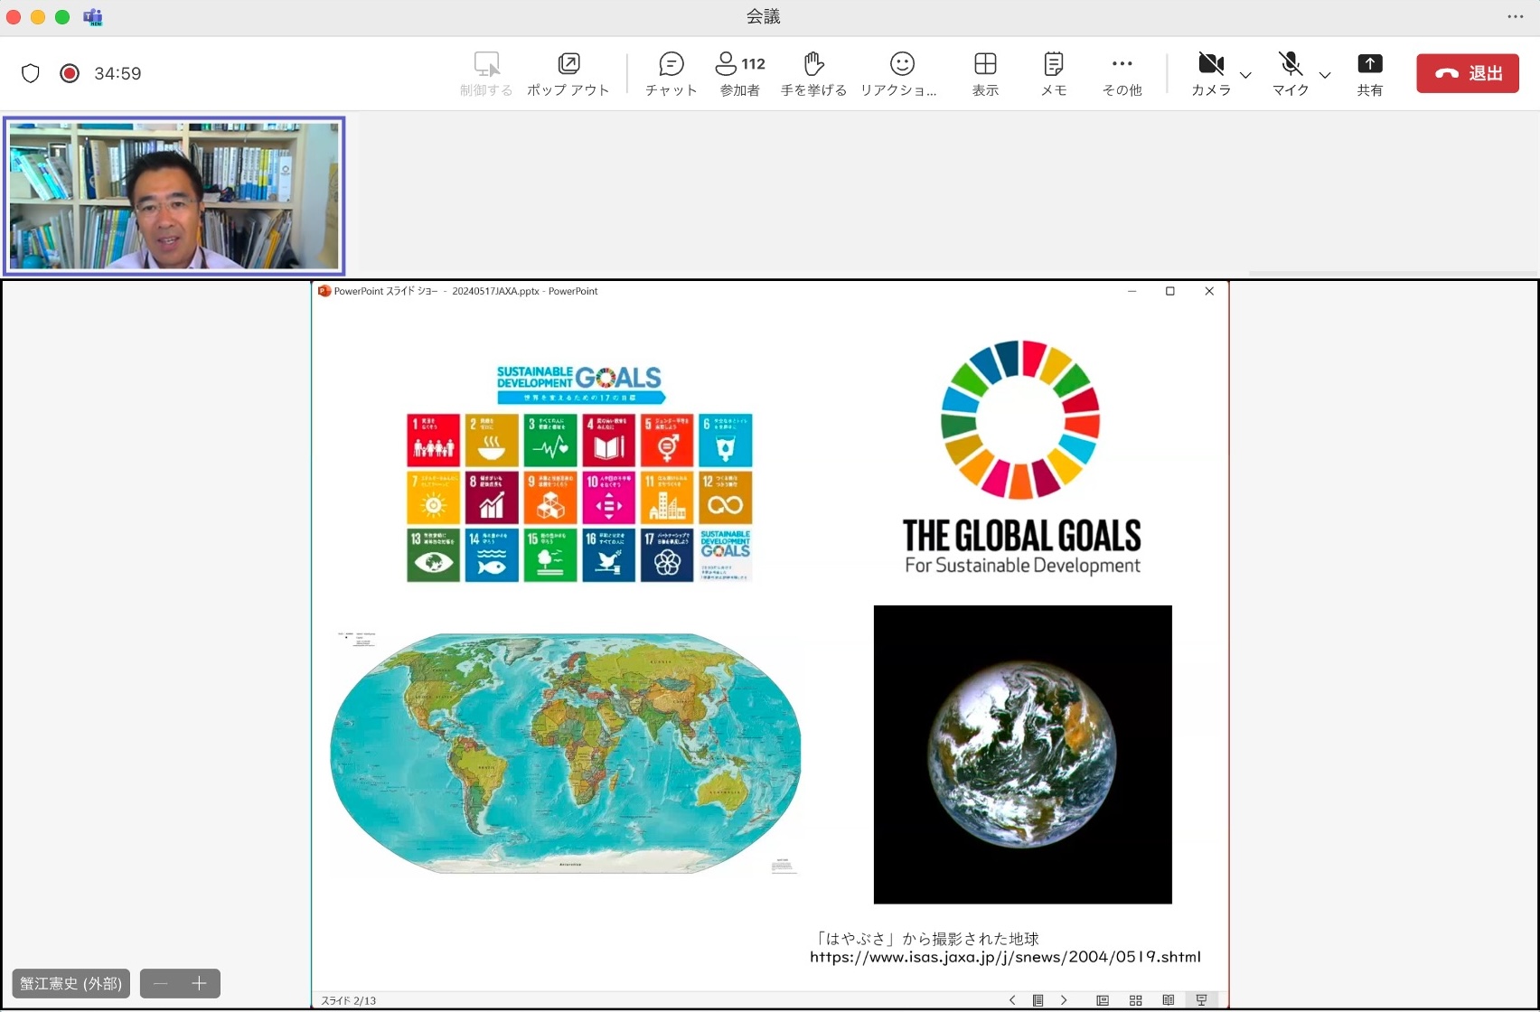
Task: Go to next slide arrow in PowerPoint
Action: click(x=1064, y=1000)
